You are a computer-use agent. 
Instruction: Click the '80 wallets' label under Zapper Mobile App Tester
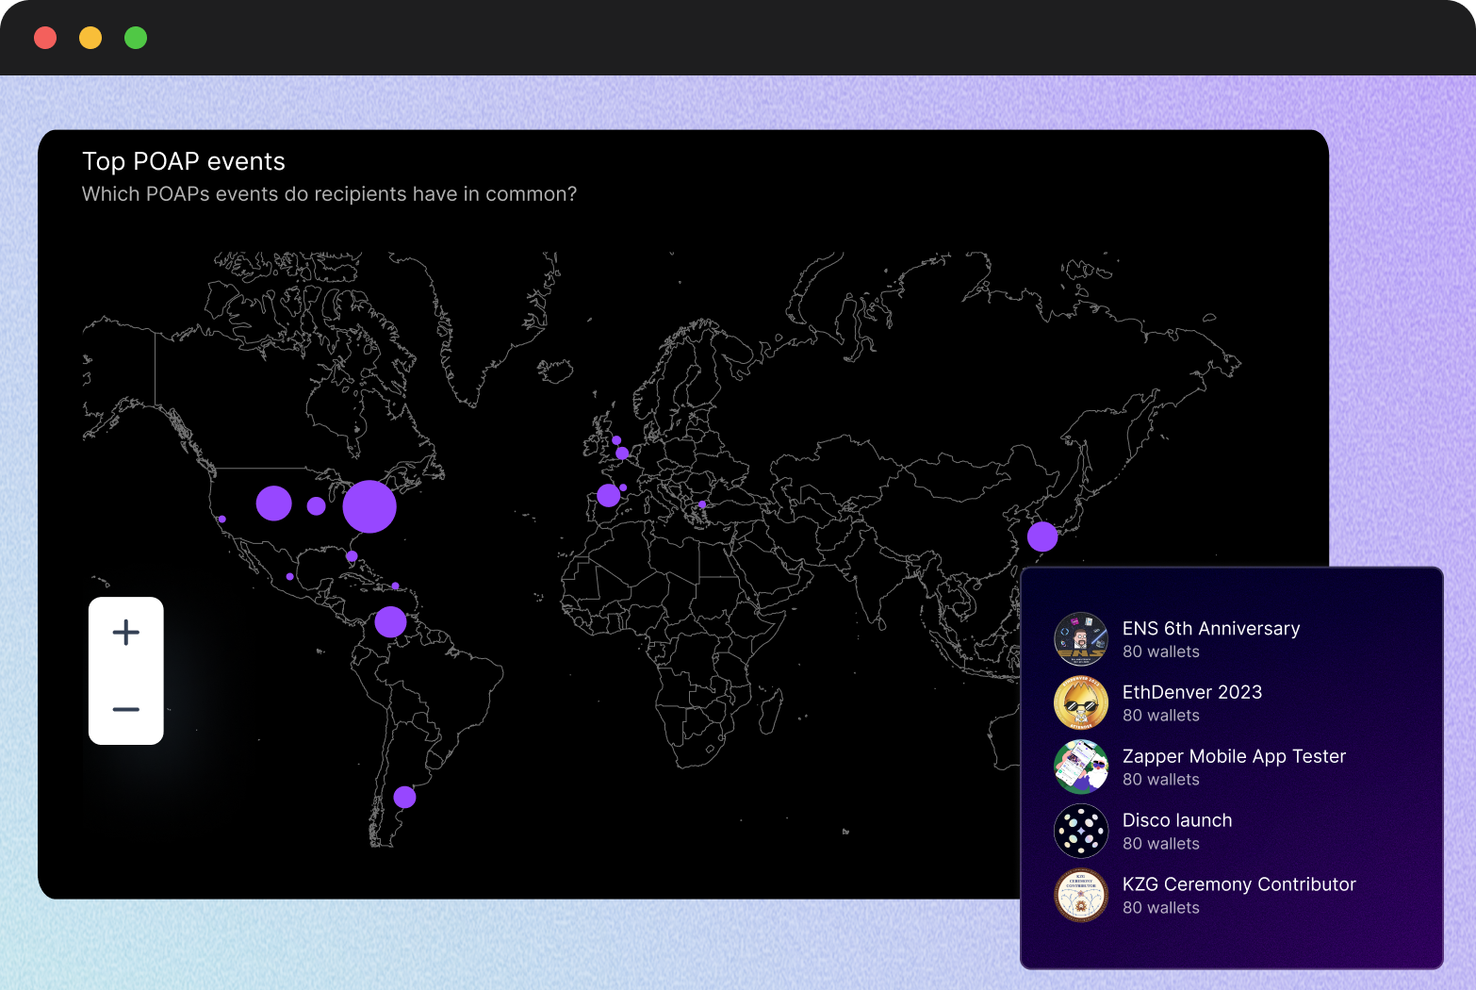pos(1161,780)
